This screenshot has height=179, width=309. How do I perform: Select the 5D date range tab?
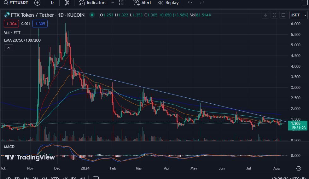(x=17, y=178)
